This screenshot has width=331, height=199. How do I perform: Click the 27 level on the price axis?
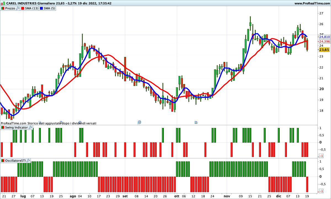(x=321, y=13)
